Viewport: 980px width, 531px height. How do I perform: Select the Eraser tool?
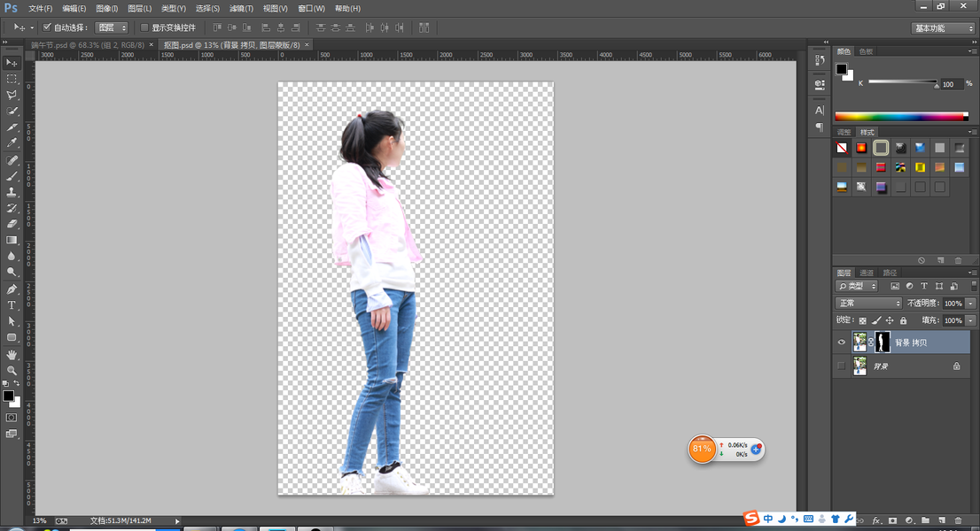click(x=12, y=224)
